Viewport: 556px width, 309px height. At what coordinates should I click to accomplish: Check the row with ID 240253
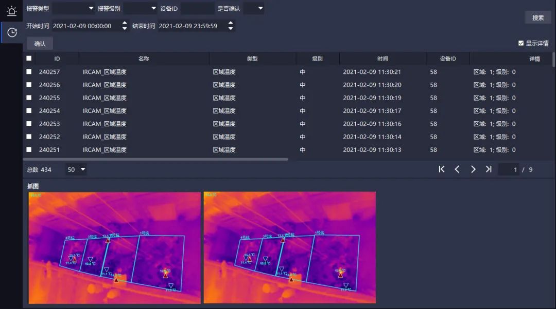[x=29, y=123]
